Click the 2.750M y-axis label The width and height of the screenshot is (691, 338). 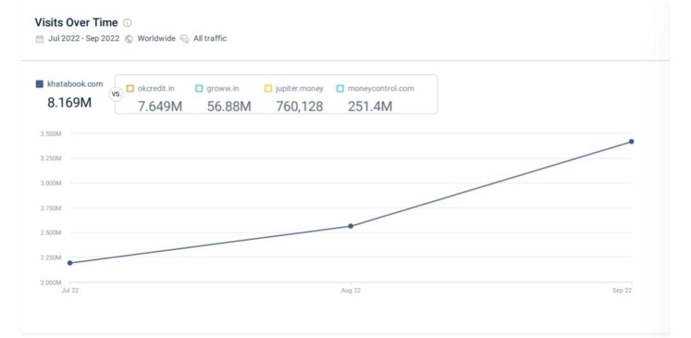click(x=51, y=208)
